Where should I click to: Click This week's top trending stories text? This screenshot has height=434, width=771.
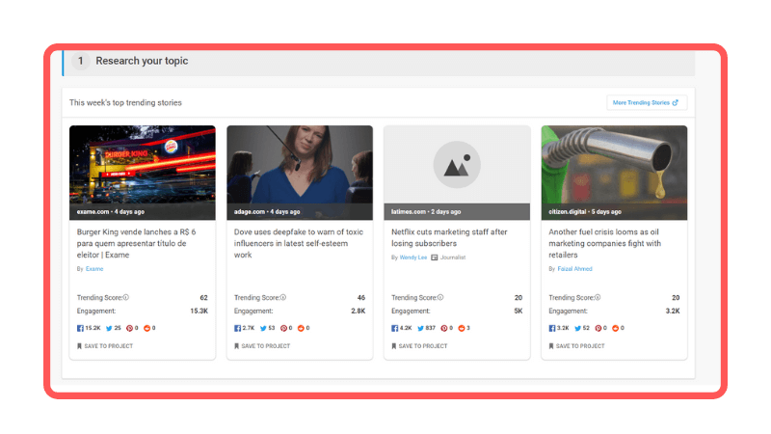pyautogui.click(x=125, y=103)
